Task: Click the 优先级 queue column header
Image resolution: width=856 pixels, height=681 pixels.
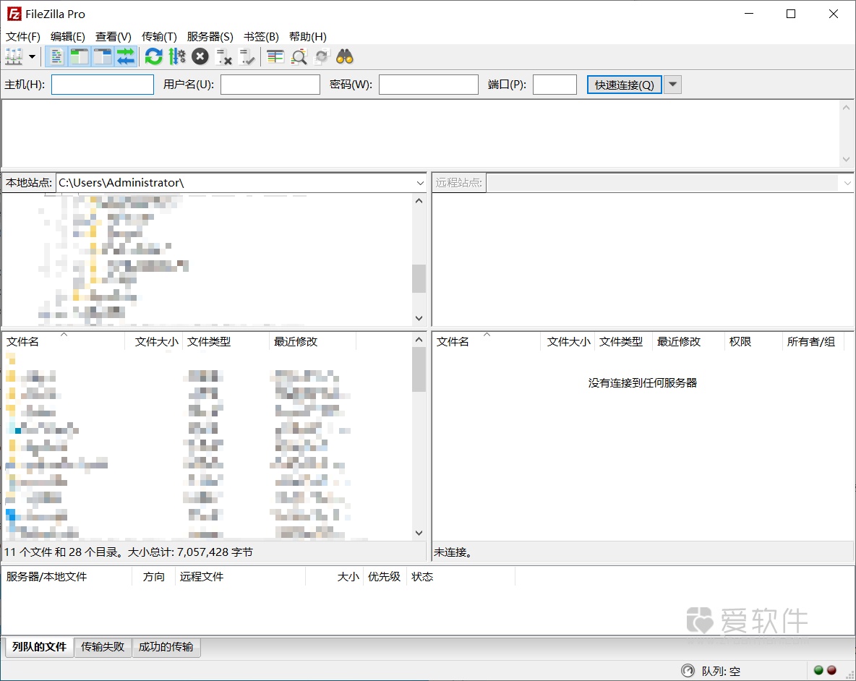Action: pyautogui.click(x=384, y=577)
